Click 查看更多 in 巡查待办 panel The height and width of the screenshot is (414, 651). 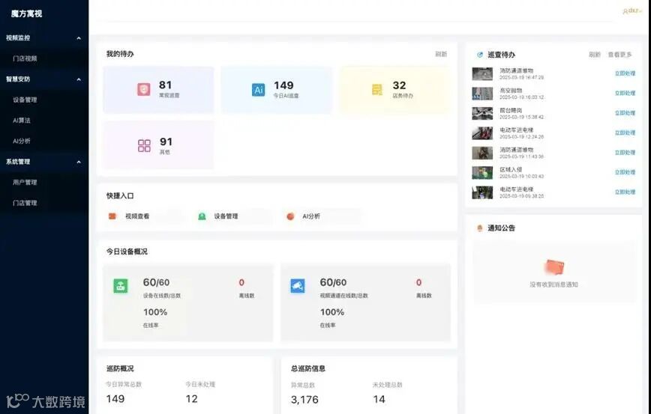pos(619,55)
